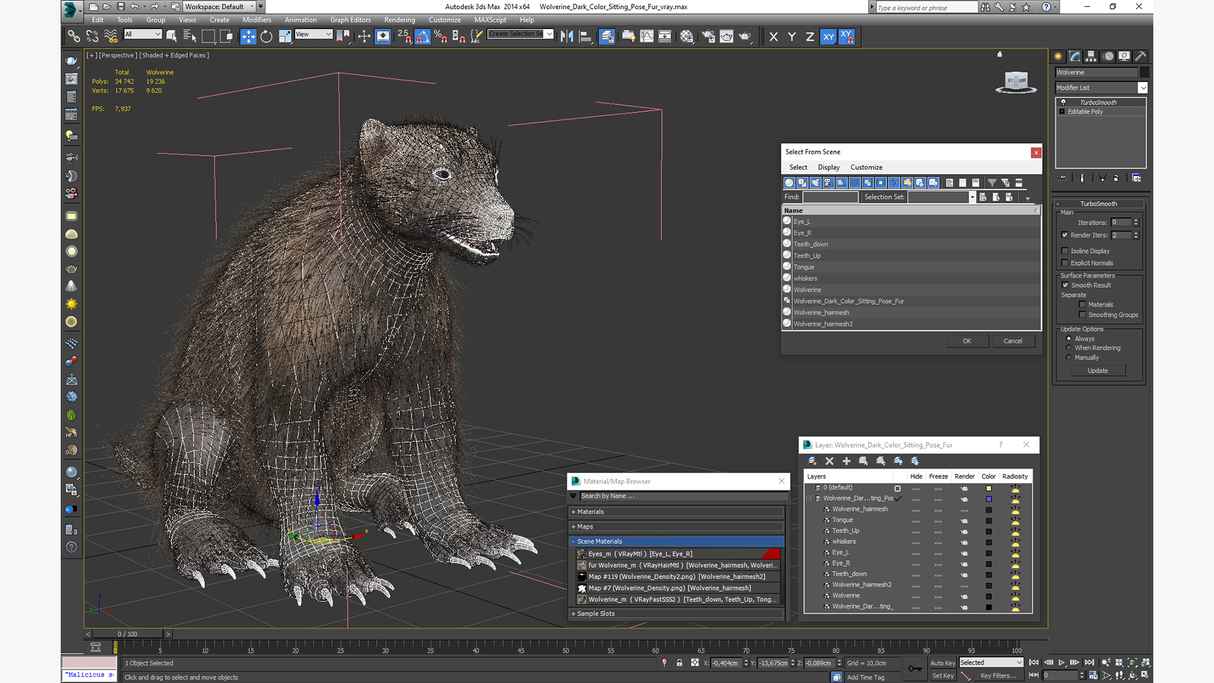
Task: Go to End of animation
Action: 1089,663
